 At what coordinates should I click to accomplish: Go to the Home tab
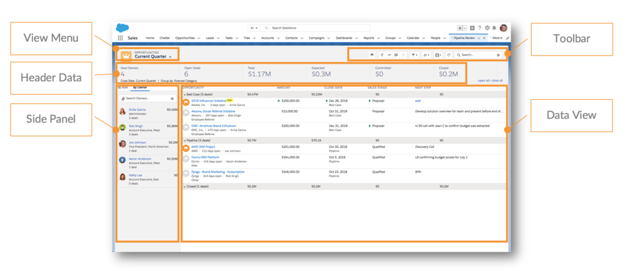tap(150, 38)
